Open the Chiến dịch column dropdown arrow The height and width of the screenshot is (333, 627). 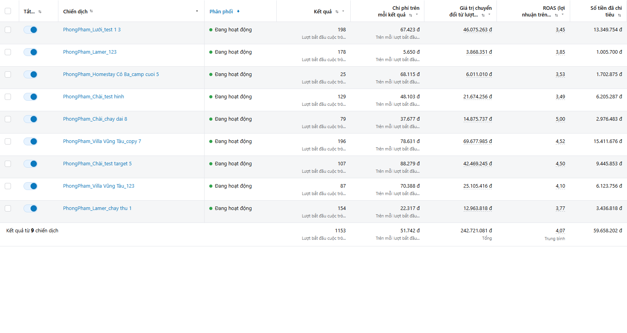pyautogui.click(x=197, y=11)
